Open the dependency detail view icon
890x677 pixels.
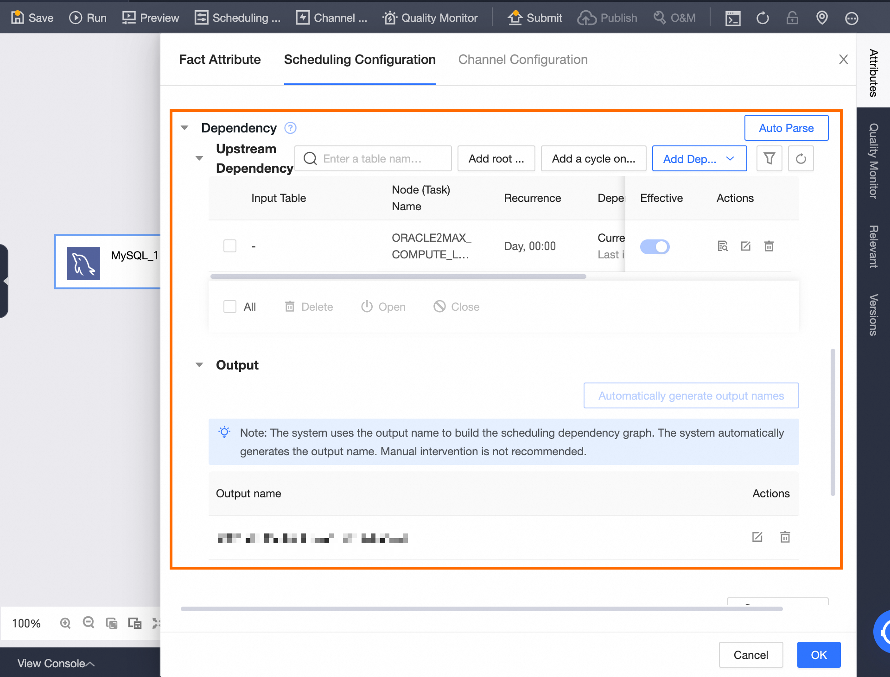(722, 246)
